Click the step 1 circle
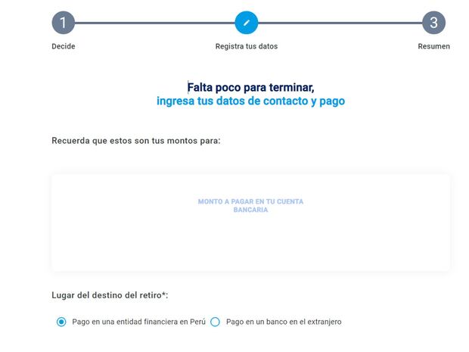Image resolution: width=469 pixels, height=352 pixels. click(x=63, y=23)
